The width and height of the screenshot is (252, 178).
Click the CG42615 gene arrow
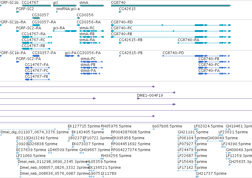(x=120, y=12)
